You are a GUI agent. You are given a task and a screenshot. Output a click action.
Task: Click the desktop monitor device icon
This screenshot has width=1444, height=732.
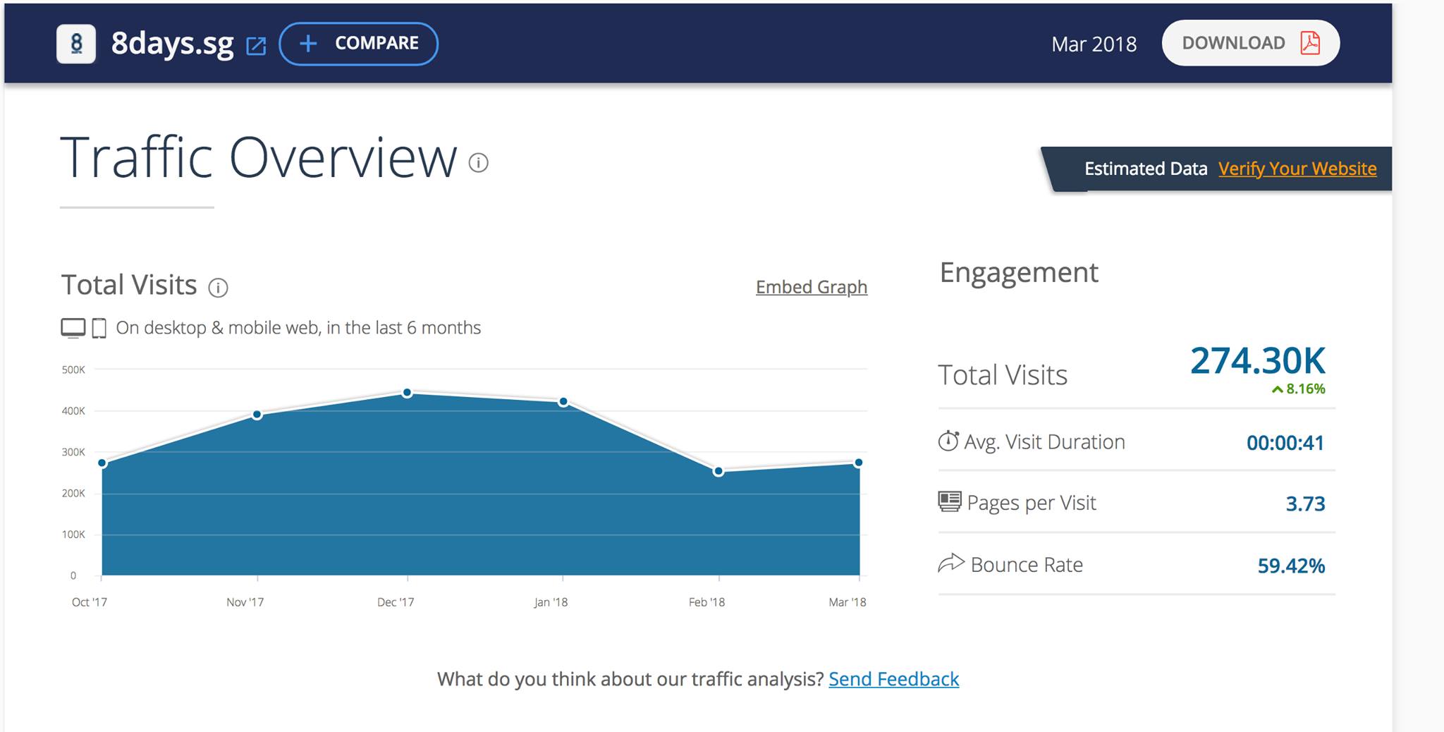[x=73, y=328]
